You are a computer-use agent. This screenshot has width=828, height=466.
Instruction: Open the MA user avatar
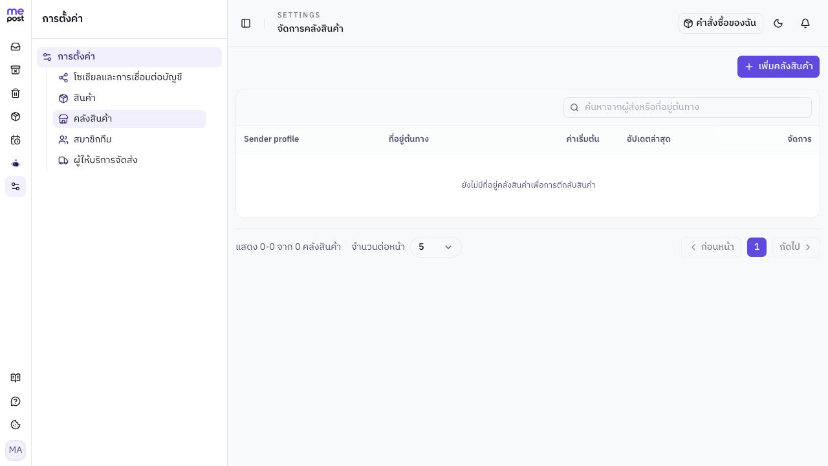click(x=16, y=450)
